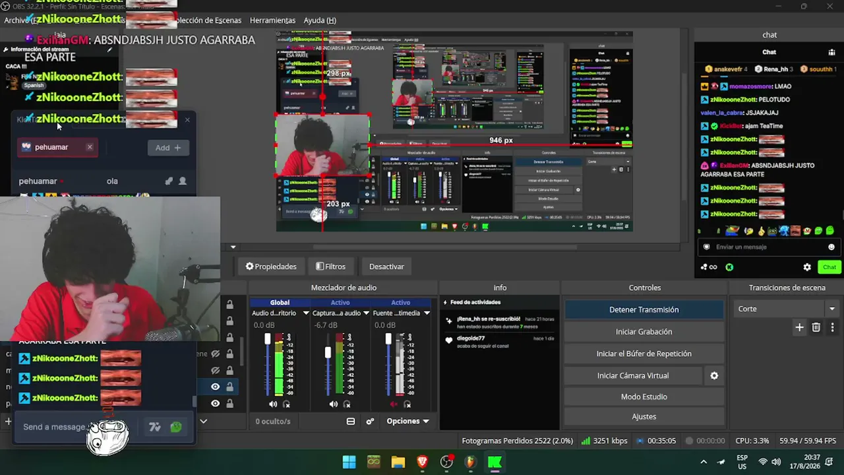Expand Captura de audio source dropdown
Viewport: 844px width, 475px height.
(366, 313)
